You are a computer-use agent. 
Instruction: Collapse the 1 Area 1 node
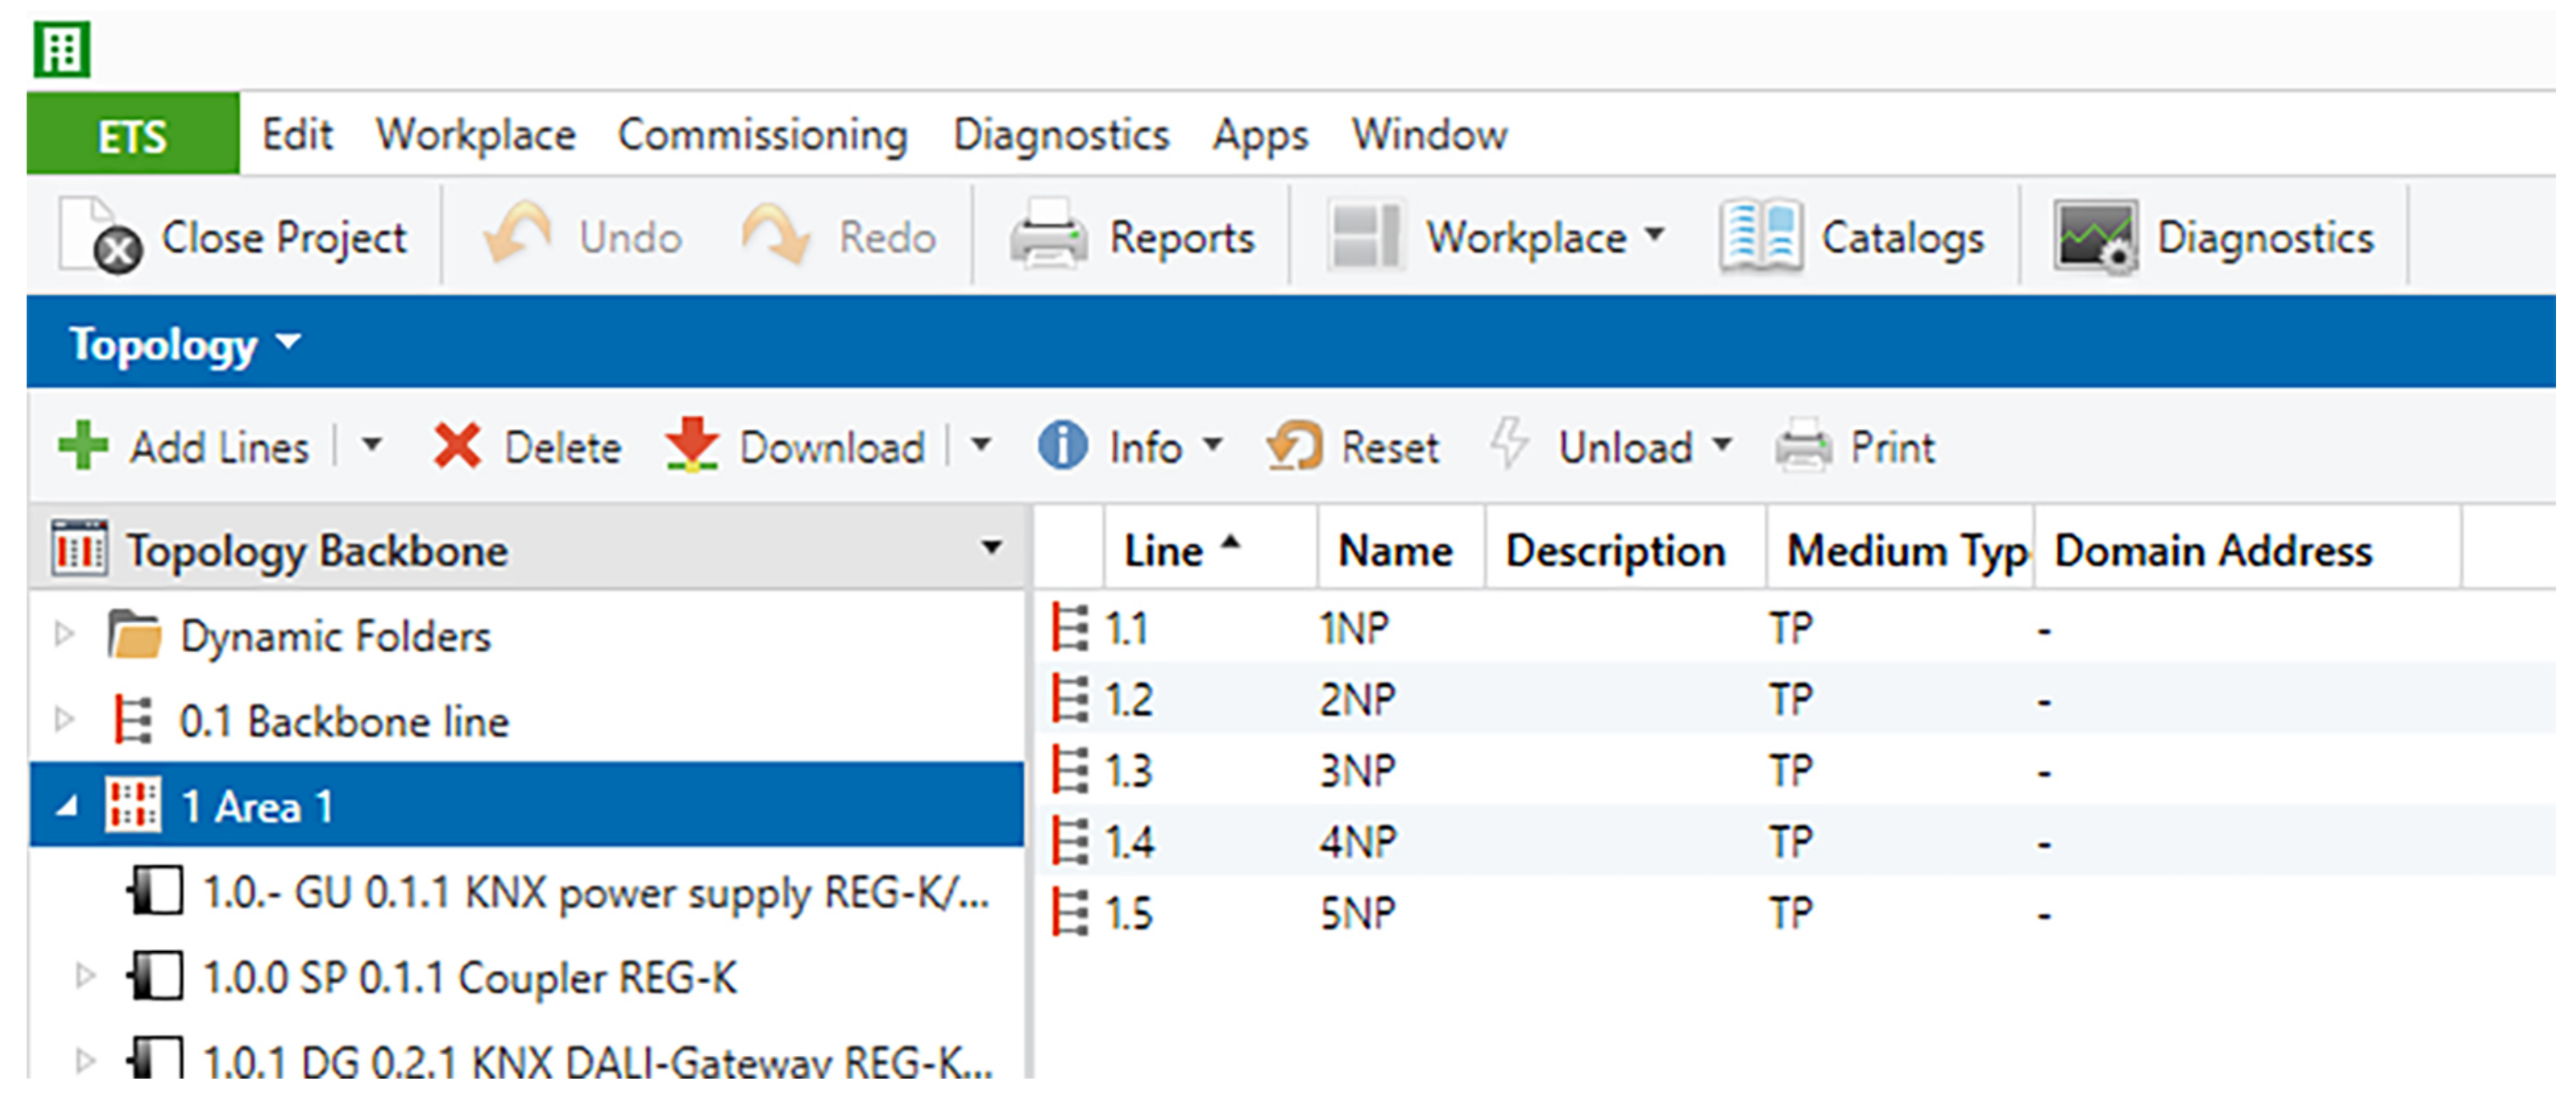pyautogui.click(x=67, y=806)
